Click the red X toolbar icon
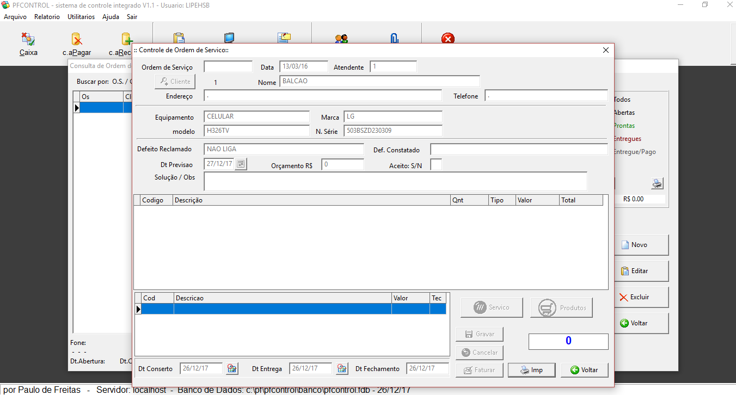 point(447,39)
